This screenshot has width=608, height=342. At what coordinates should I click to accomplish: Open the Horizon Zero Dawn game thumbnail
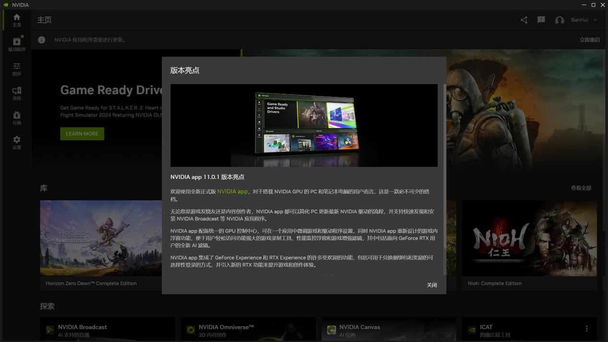point(101,238)
